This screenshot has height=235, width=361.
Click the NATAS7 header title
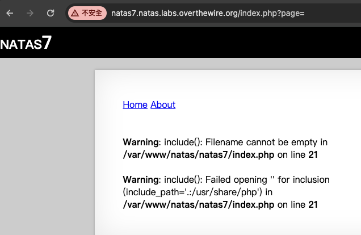click(26, 44)
